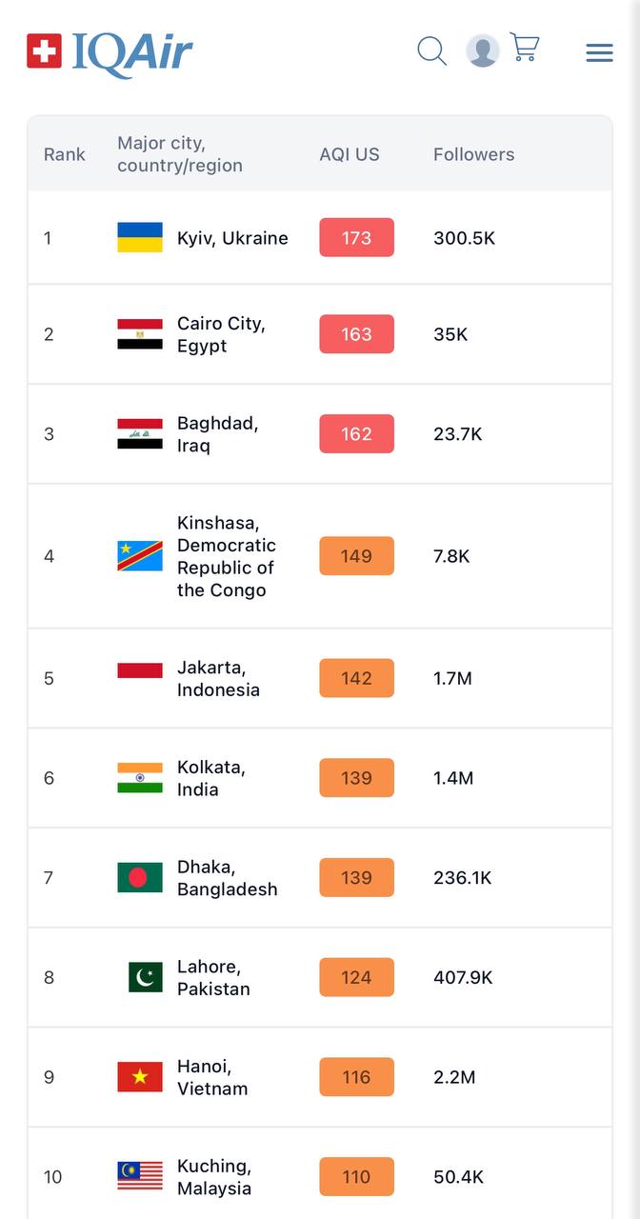Open the hamburger menu
The width and height of the screenshot is (640, 1219).
coord(599,52)
